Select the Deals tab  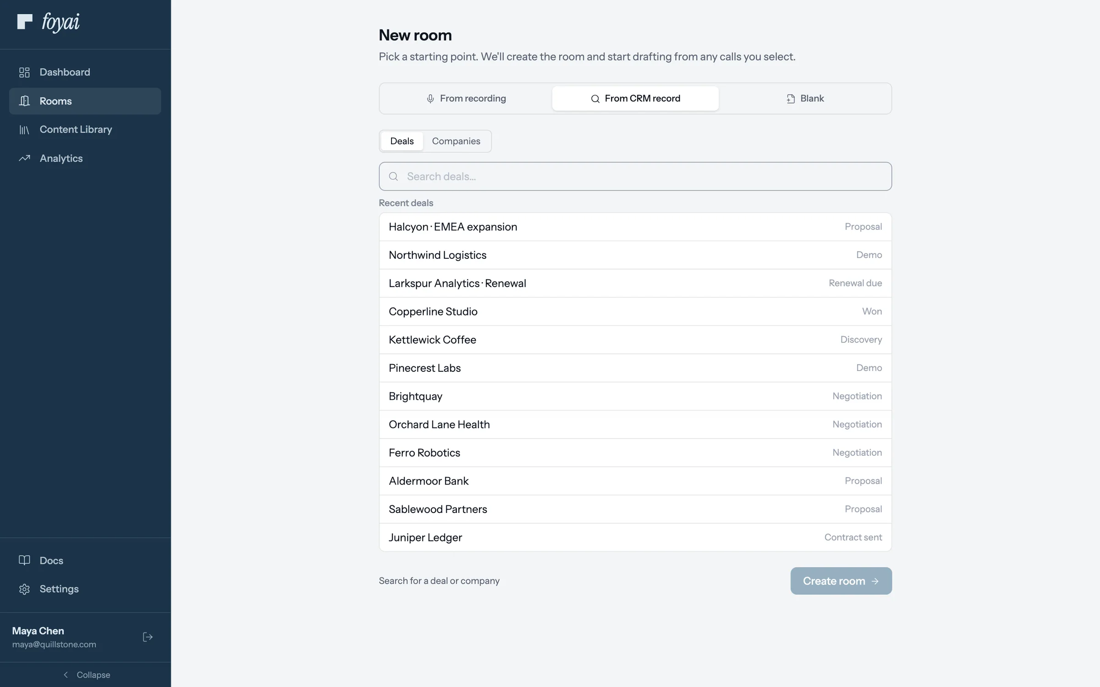[402, 141]
